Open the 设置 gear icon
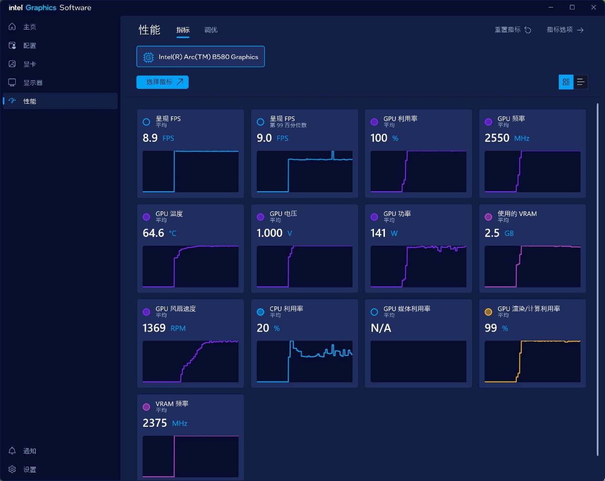Image resolution: width=605 pixels, height=481 pixels. pyautogui.click(x=12, y=469)
